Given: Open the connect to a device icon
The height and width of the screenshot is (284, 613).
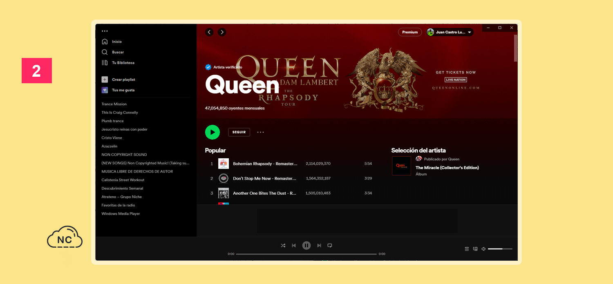Looking at the screenshot, I should click(475, 249).
